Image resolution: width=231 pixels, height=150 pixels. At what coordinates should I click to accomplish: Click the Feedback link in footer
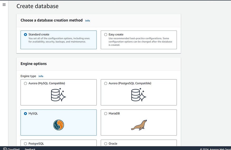click(30, 149)
